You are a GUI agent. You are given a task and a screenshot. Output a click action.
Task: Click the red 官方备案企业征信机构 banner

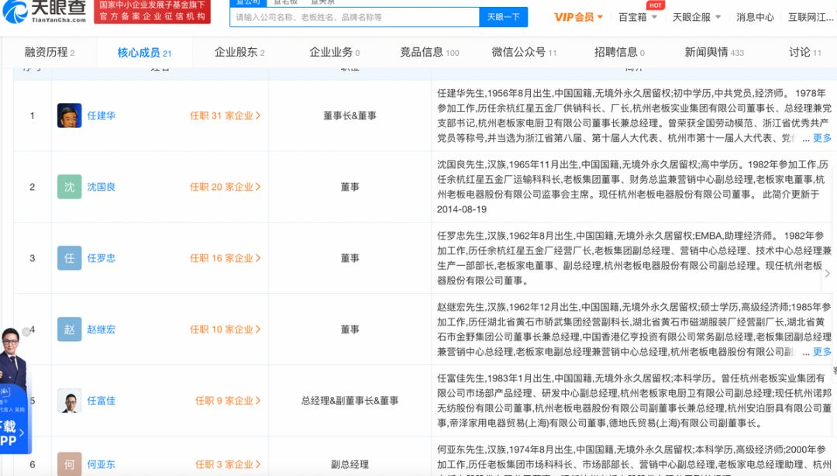[152, 12]
